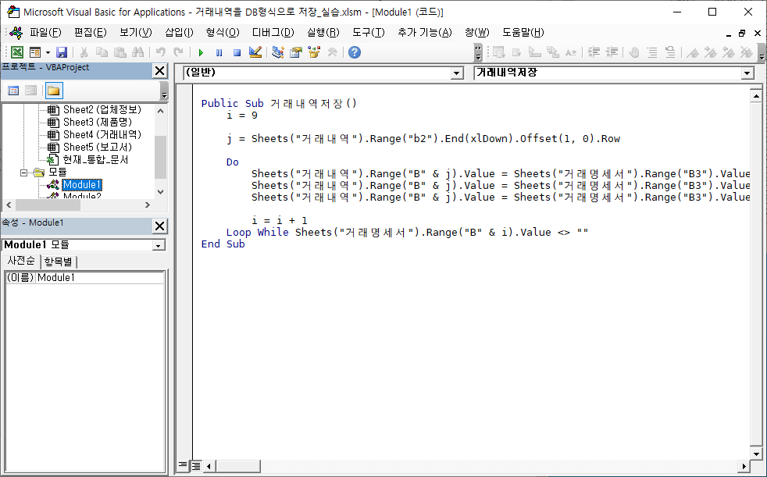Select Sheet3 (제품명) in project tree
767x477 pixels.
[98, 123]
